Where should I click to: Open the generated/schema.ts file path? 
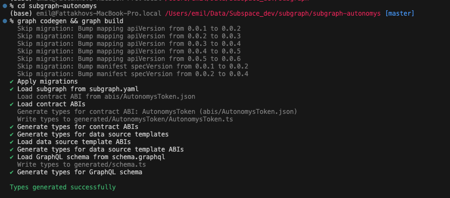(x=110, y=165)
